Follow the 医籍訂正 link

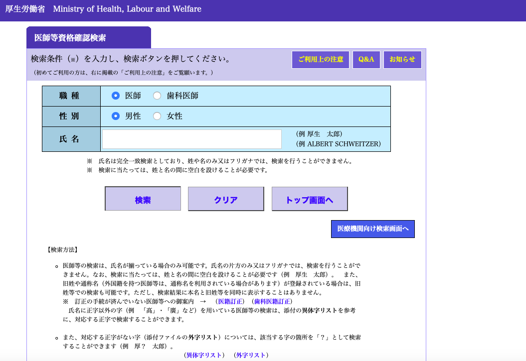click(x=230, y=301)
